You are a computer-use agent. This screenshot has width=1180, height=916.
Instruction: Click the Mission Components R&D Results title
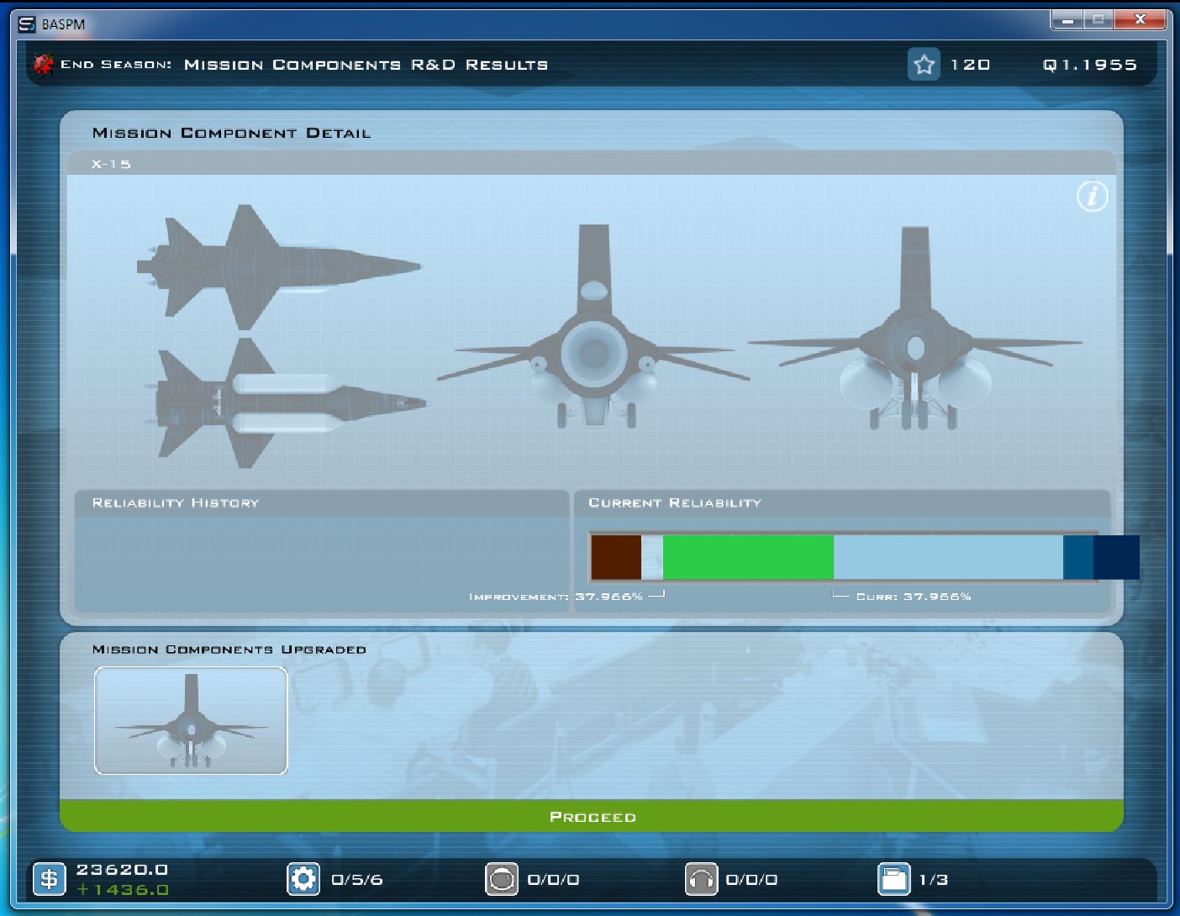tap(366, 65)
